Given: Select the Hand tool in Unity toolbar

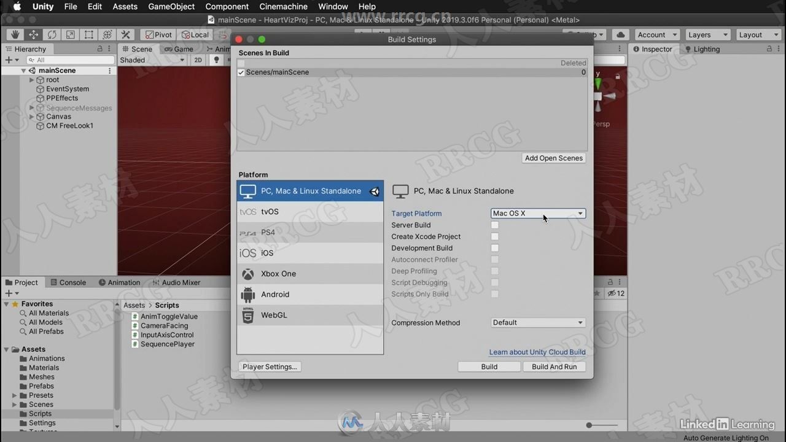Looking at the screenshot, I should tap(15, 35).
